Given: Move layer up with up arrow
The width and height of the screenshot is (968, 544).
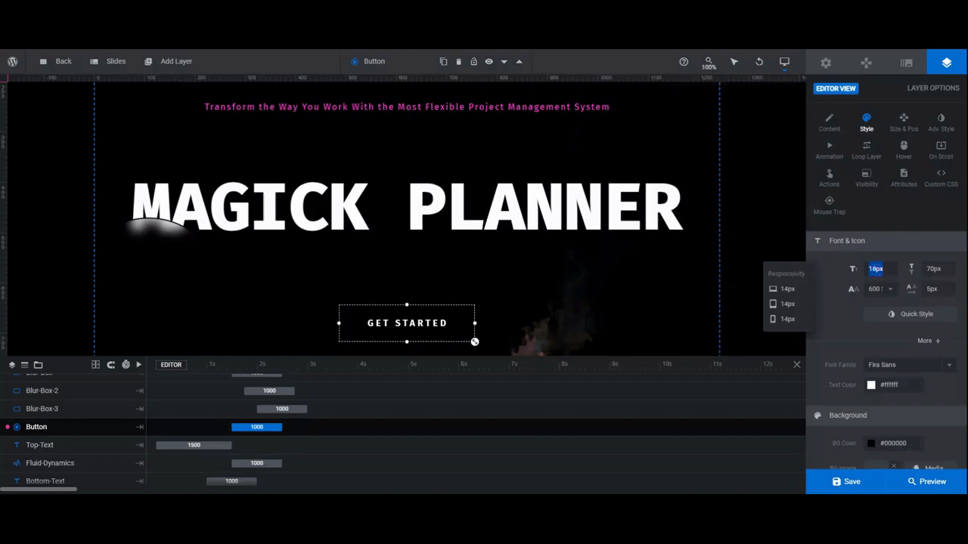Looking at the screenshot, I should point(519,62).
